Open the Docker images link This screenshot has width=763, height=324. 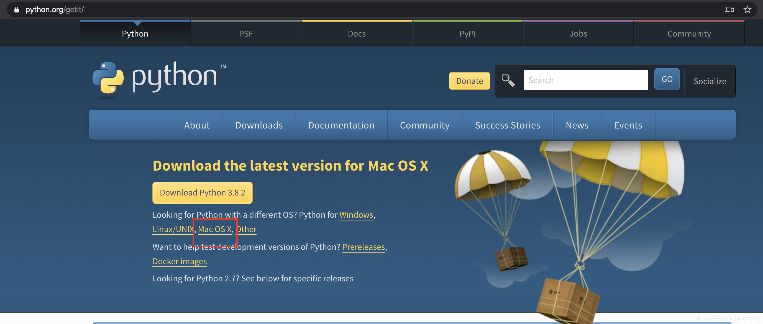tap(180, 261)
